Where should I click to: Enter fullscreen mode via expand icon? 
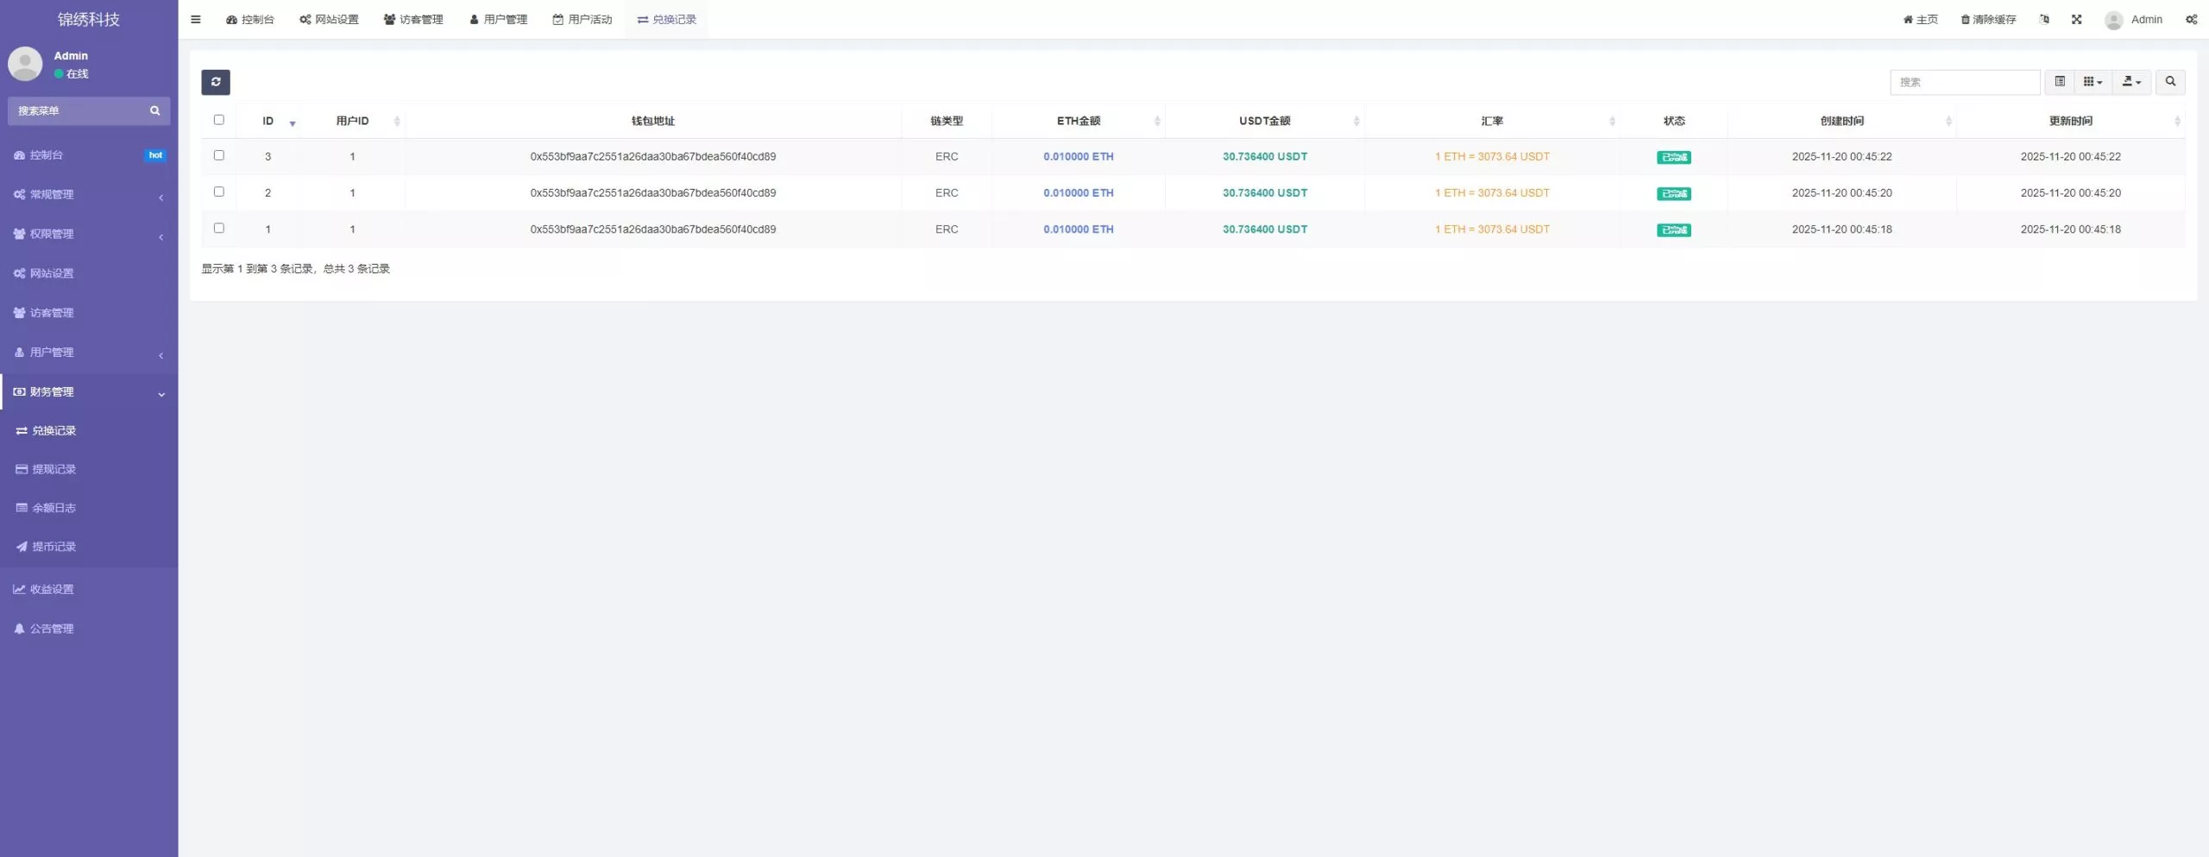[x=2076, y=19]
